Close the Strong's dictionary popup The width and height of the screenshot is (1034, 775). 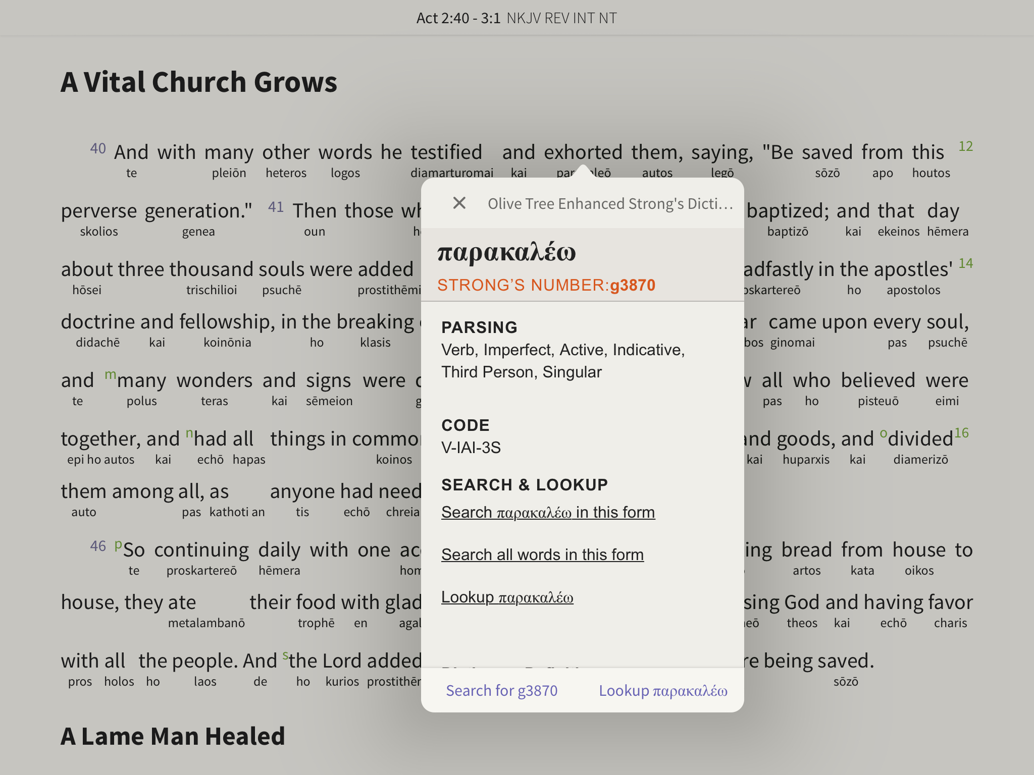[459, 203]
